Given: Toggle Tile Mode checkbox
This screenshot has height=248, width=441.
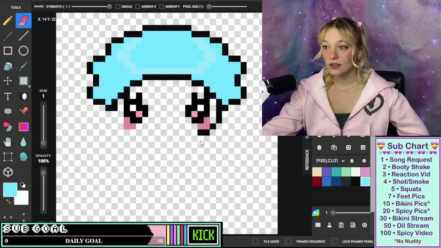Looking at the screenshot, I should (256, 241).
